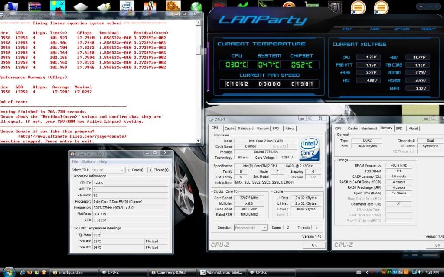
Task: Click HIDE in the LANParty panel
Action: pyautogui.click(x=375, y=29)
